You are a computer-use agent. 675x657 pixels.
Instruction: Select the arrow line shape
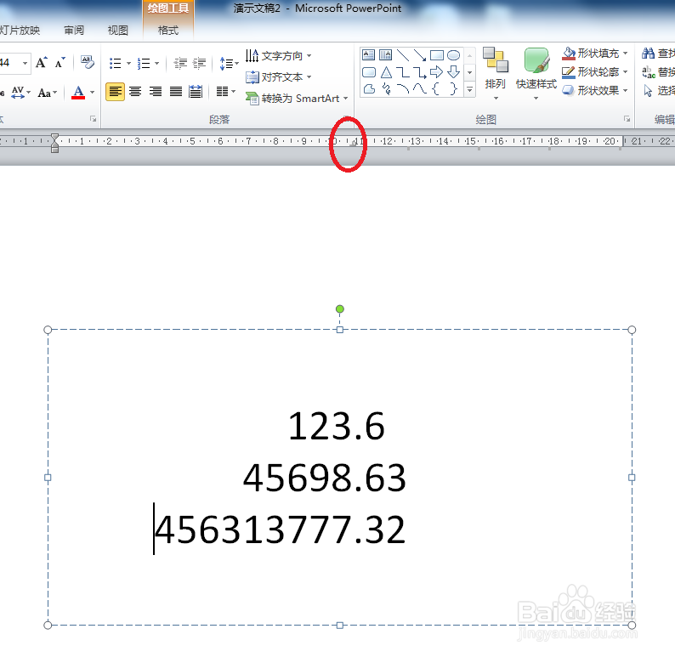(x=419, y=55)
